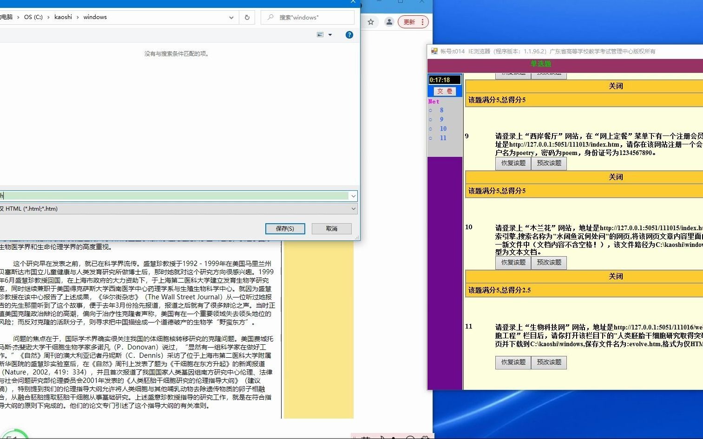703x439 pixels.
Task: Open the Chrome profile avatar icon
Action: (x=389, y=22)
